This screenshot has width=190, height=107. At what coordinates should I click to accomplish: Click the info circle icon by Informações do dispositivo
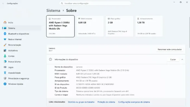tap(50, 59)
